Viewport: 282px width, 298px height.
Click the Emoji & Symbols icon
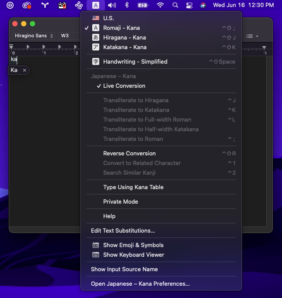pyautogui.click(x=96, y=245)
